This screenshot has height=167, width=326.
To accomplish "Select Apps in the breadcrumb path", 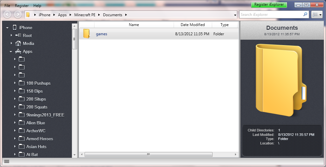I will click(62, 15).
